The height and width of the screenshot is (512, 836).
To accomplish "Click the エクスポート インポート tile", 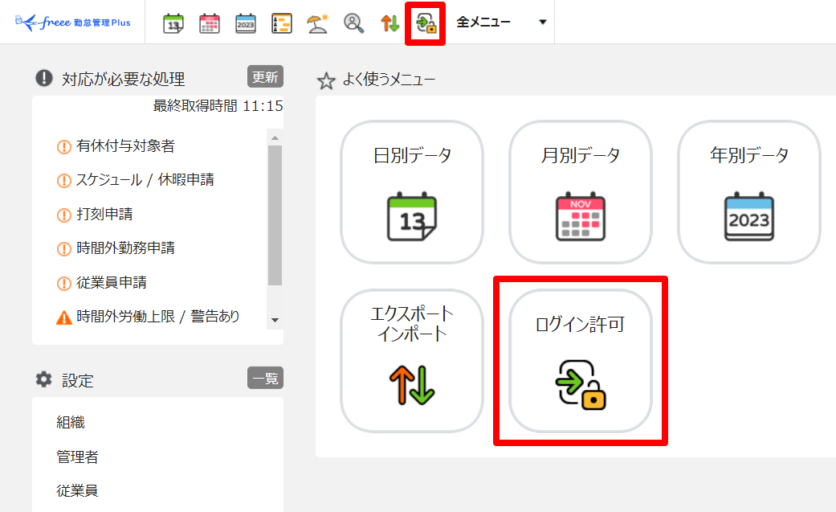I will [412, 361].
